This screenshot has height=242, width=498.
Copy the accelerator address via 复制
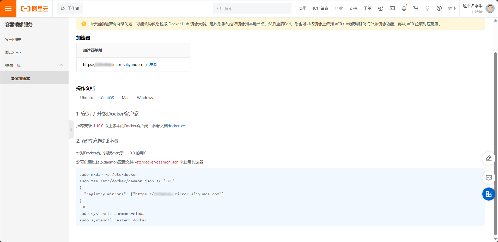tap(153, 64)
